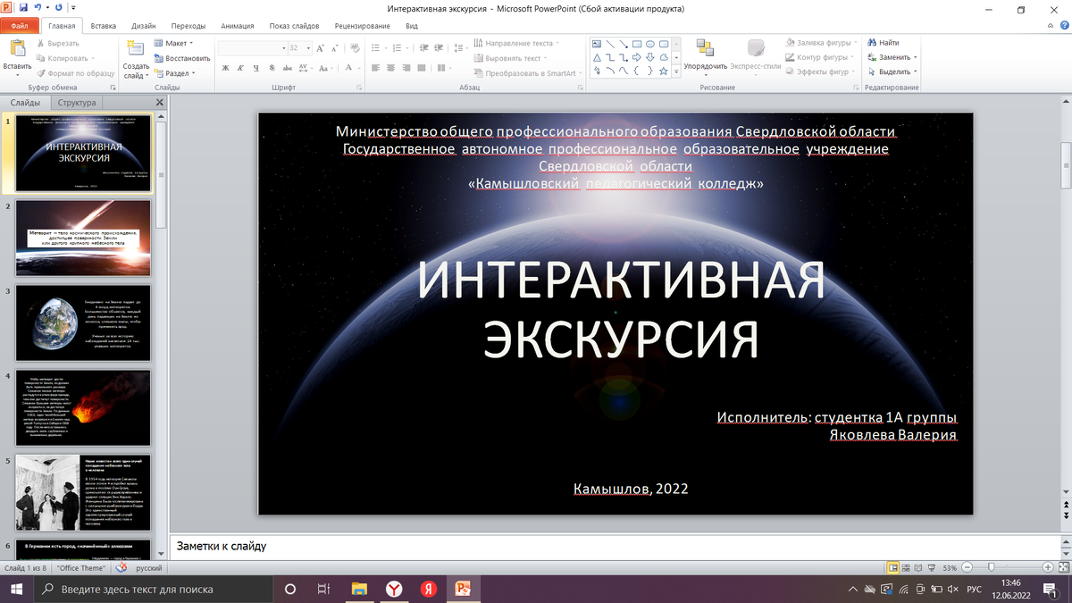Open the font color A dropdown arrow
The image size is (1072, 603).
pyautogui.click(x=359, y=68)
